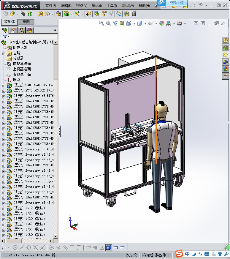Create a New Motion Study

(x=89, y=14)
